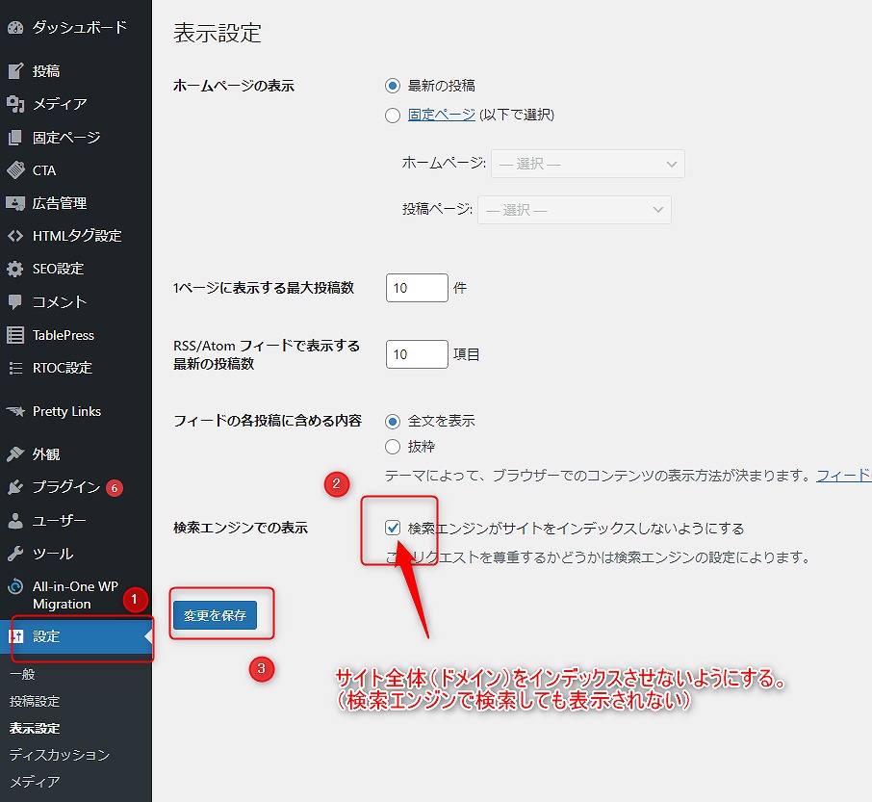872x802 pixels.
Task: Open the 投稿設定 submenu item
Action: coord(35,701)
